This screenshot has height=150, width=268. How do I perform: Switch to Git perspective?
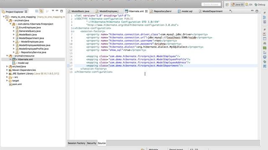[x=249, y=5]
